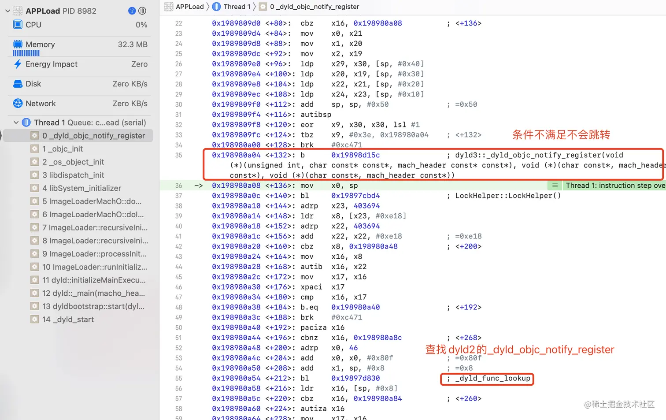Collapse the APPLoad process disclosure arrow
The height and width of the screenshot is (420, 666).
(7, 11)
